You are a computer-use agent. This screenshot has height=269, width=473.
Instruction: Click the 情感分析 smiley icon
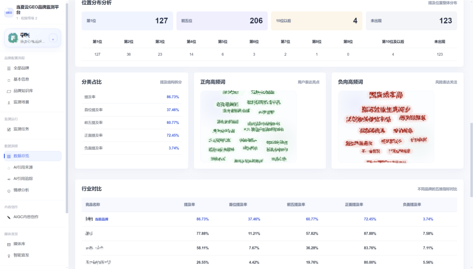9,191
